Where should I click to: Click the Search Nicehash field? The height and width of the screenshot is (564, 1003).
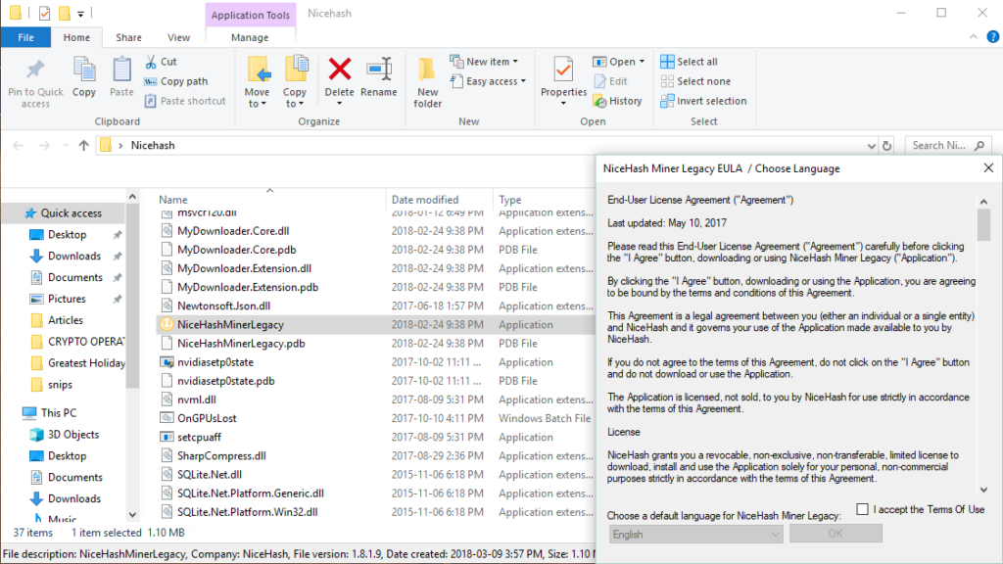(948, 146)
